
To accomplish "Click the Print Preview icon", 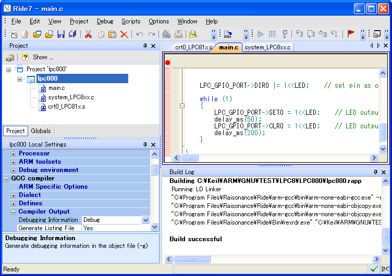I will [166, 34].
